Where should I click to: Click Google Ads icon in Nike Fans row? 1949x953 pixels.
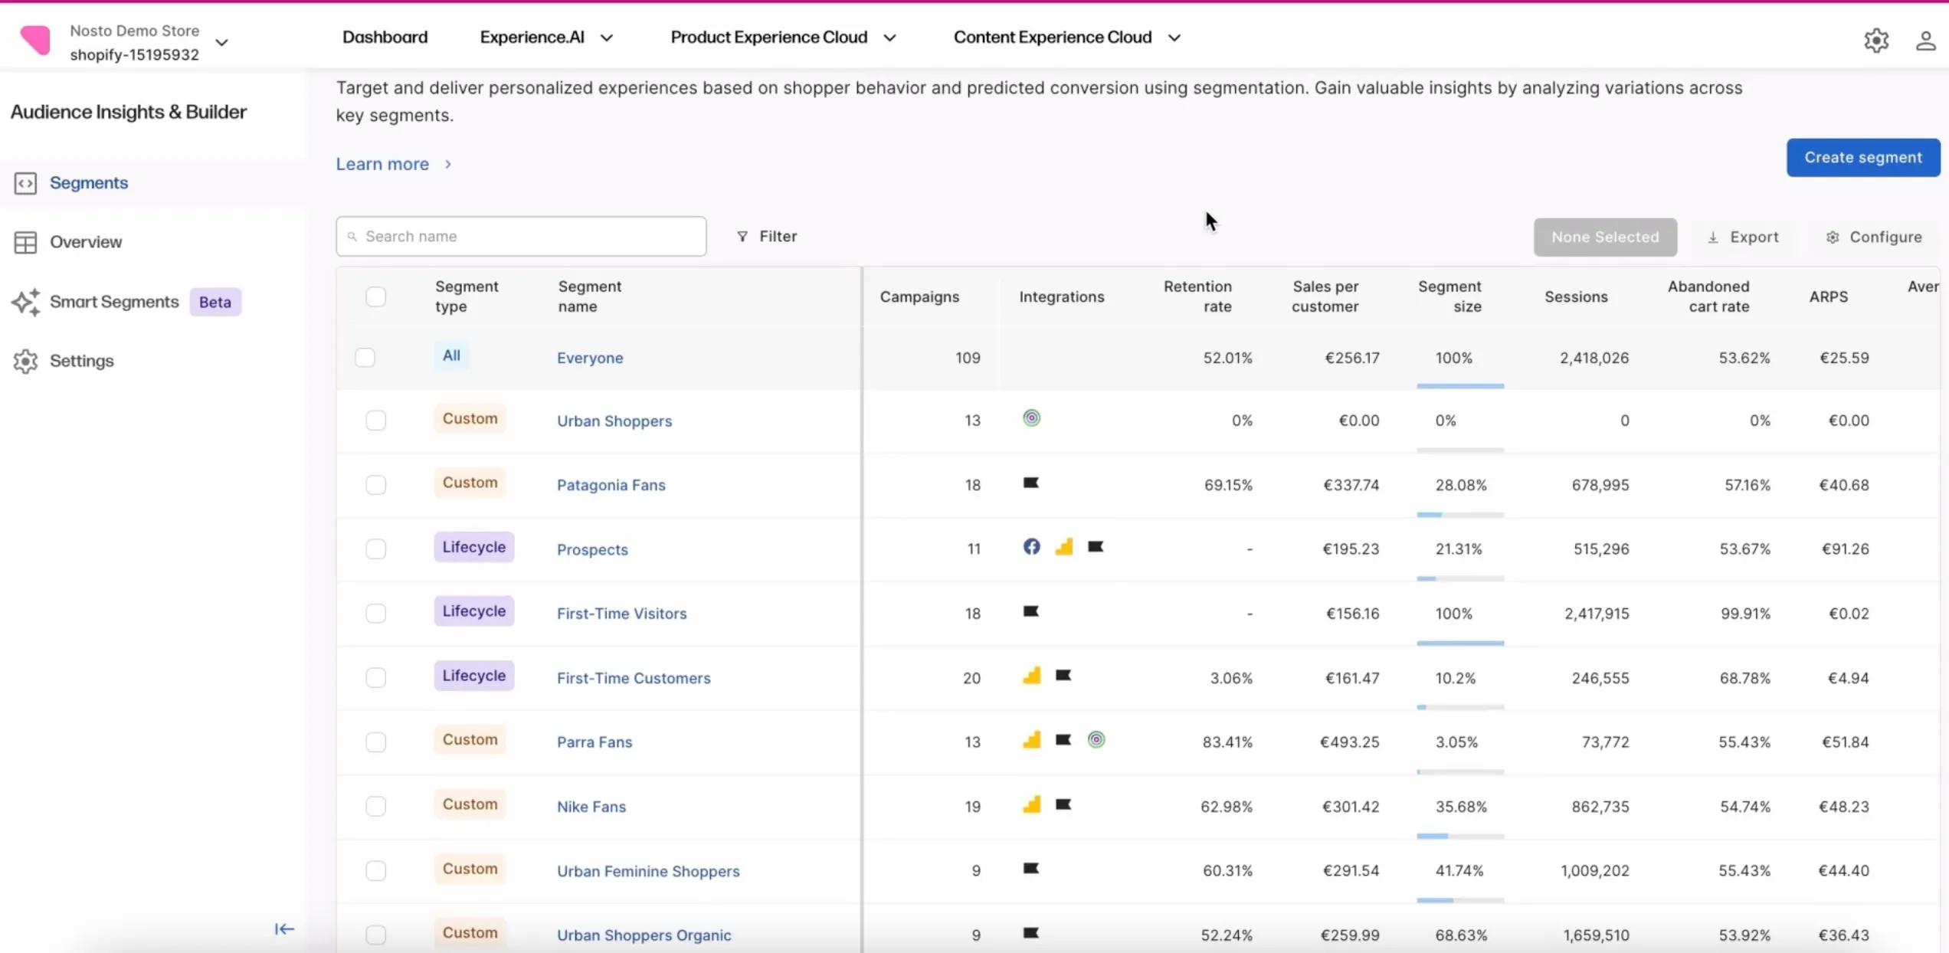pos(1031,805)
